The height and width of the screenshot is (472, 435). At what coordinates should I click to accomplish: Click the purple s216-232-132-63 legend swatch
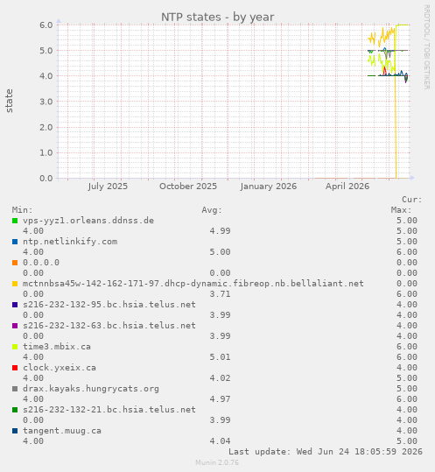coord(15,326)
